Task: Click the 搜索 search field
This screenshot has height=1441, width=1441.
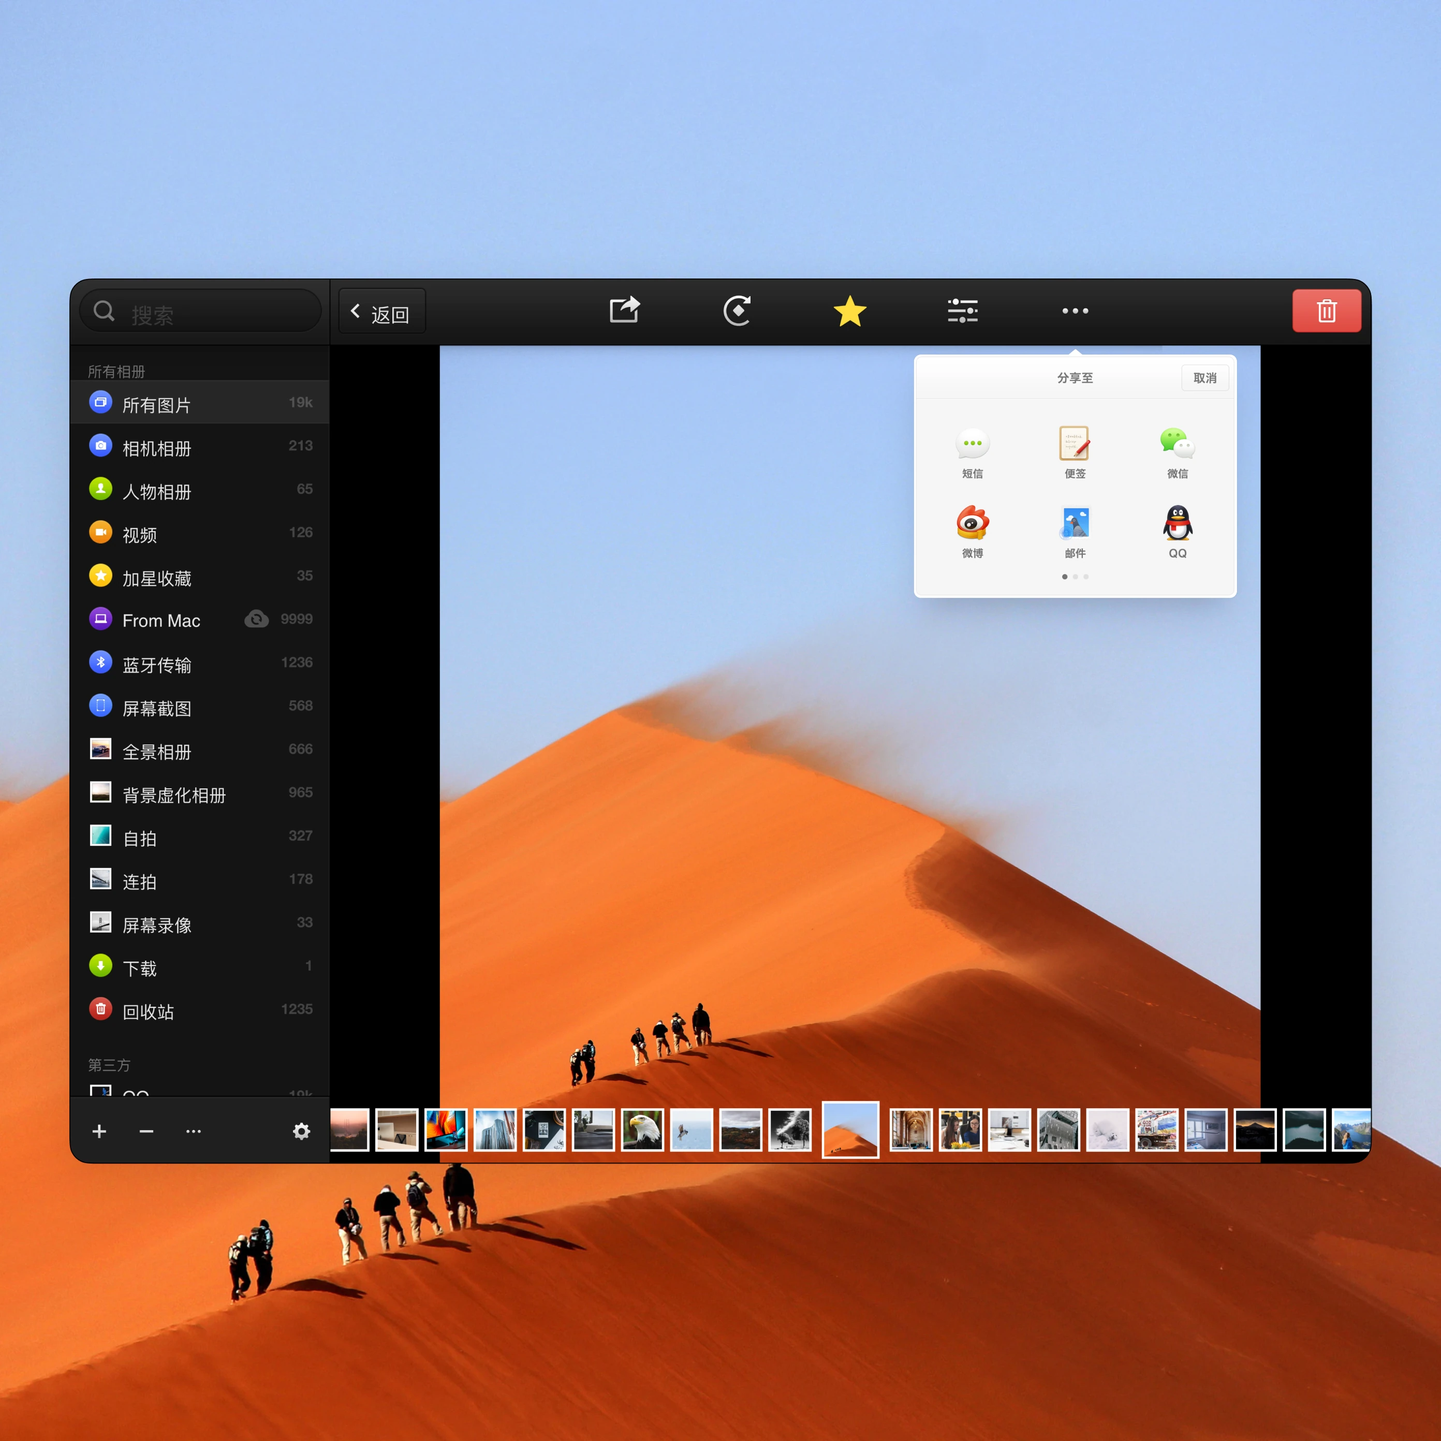Action: coord(200,311)
